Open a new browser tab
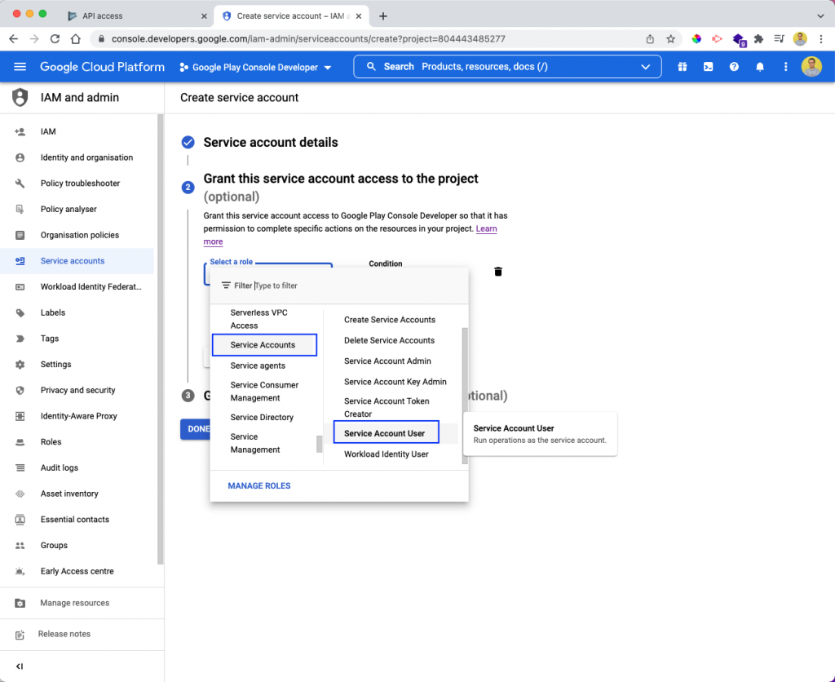835x682 pixels. 383,16
